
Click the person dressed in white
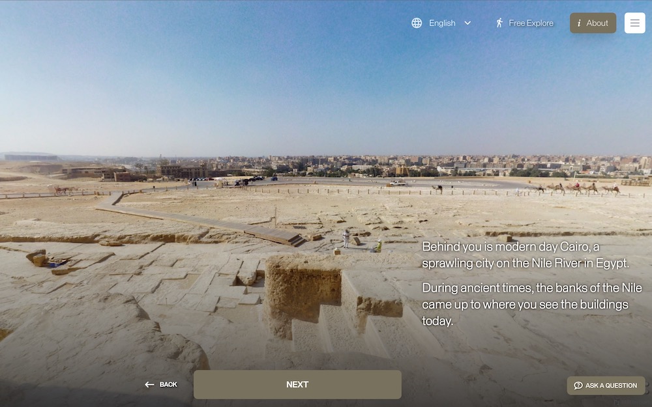pyautogui.click(x=346, y=239)
